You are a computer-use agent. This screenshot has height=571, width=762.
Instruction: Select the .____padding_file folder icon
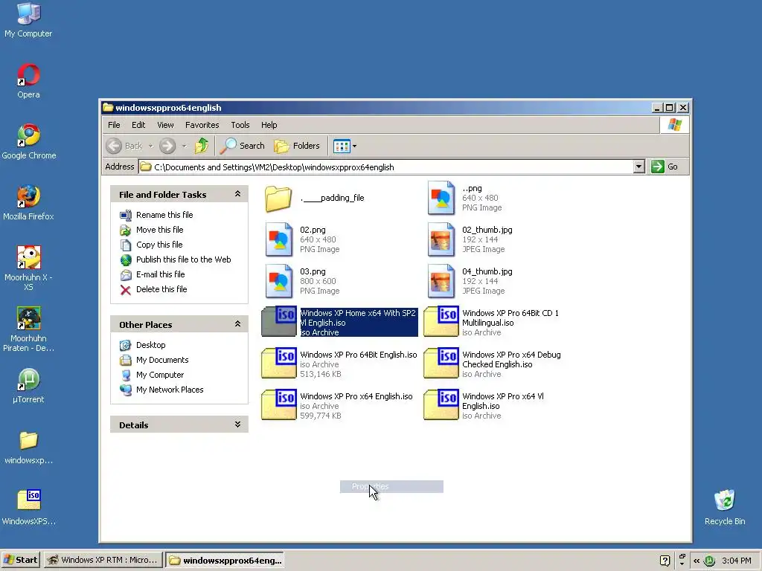[x=278, y=199]
